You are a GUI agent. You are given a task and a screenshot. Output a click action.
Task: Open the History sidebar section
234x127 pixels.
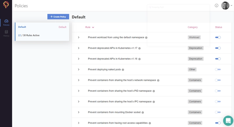point(6,33)
